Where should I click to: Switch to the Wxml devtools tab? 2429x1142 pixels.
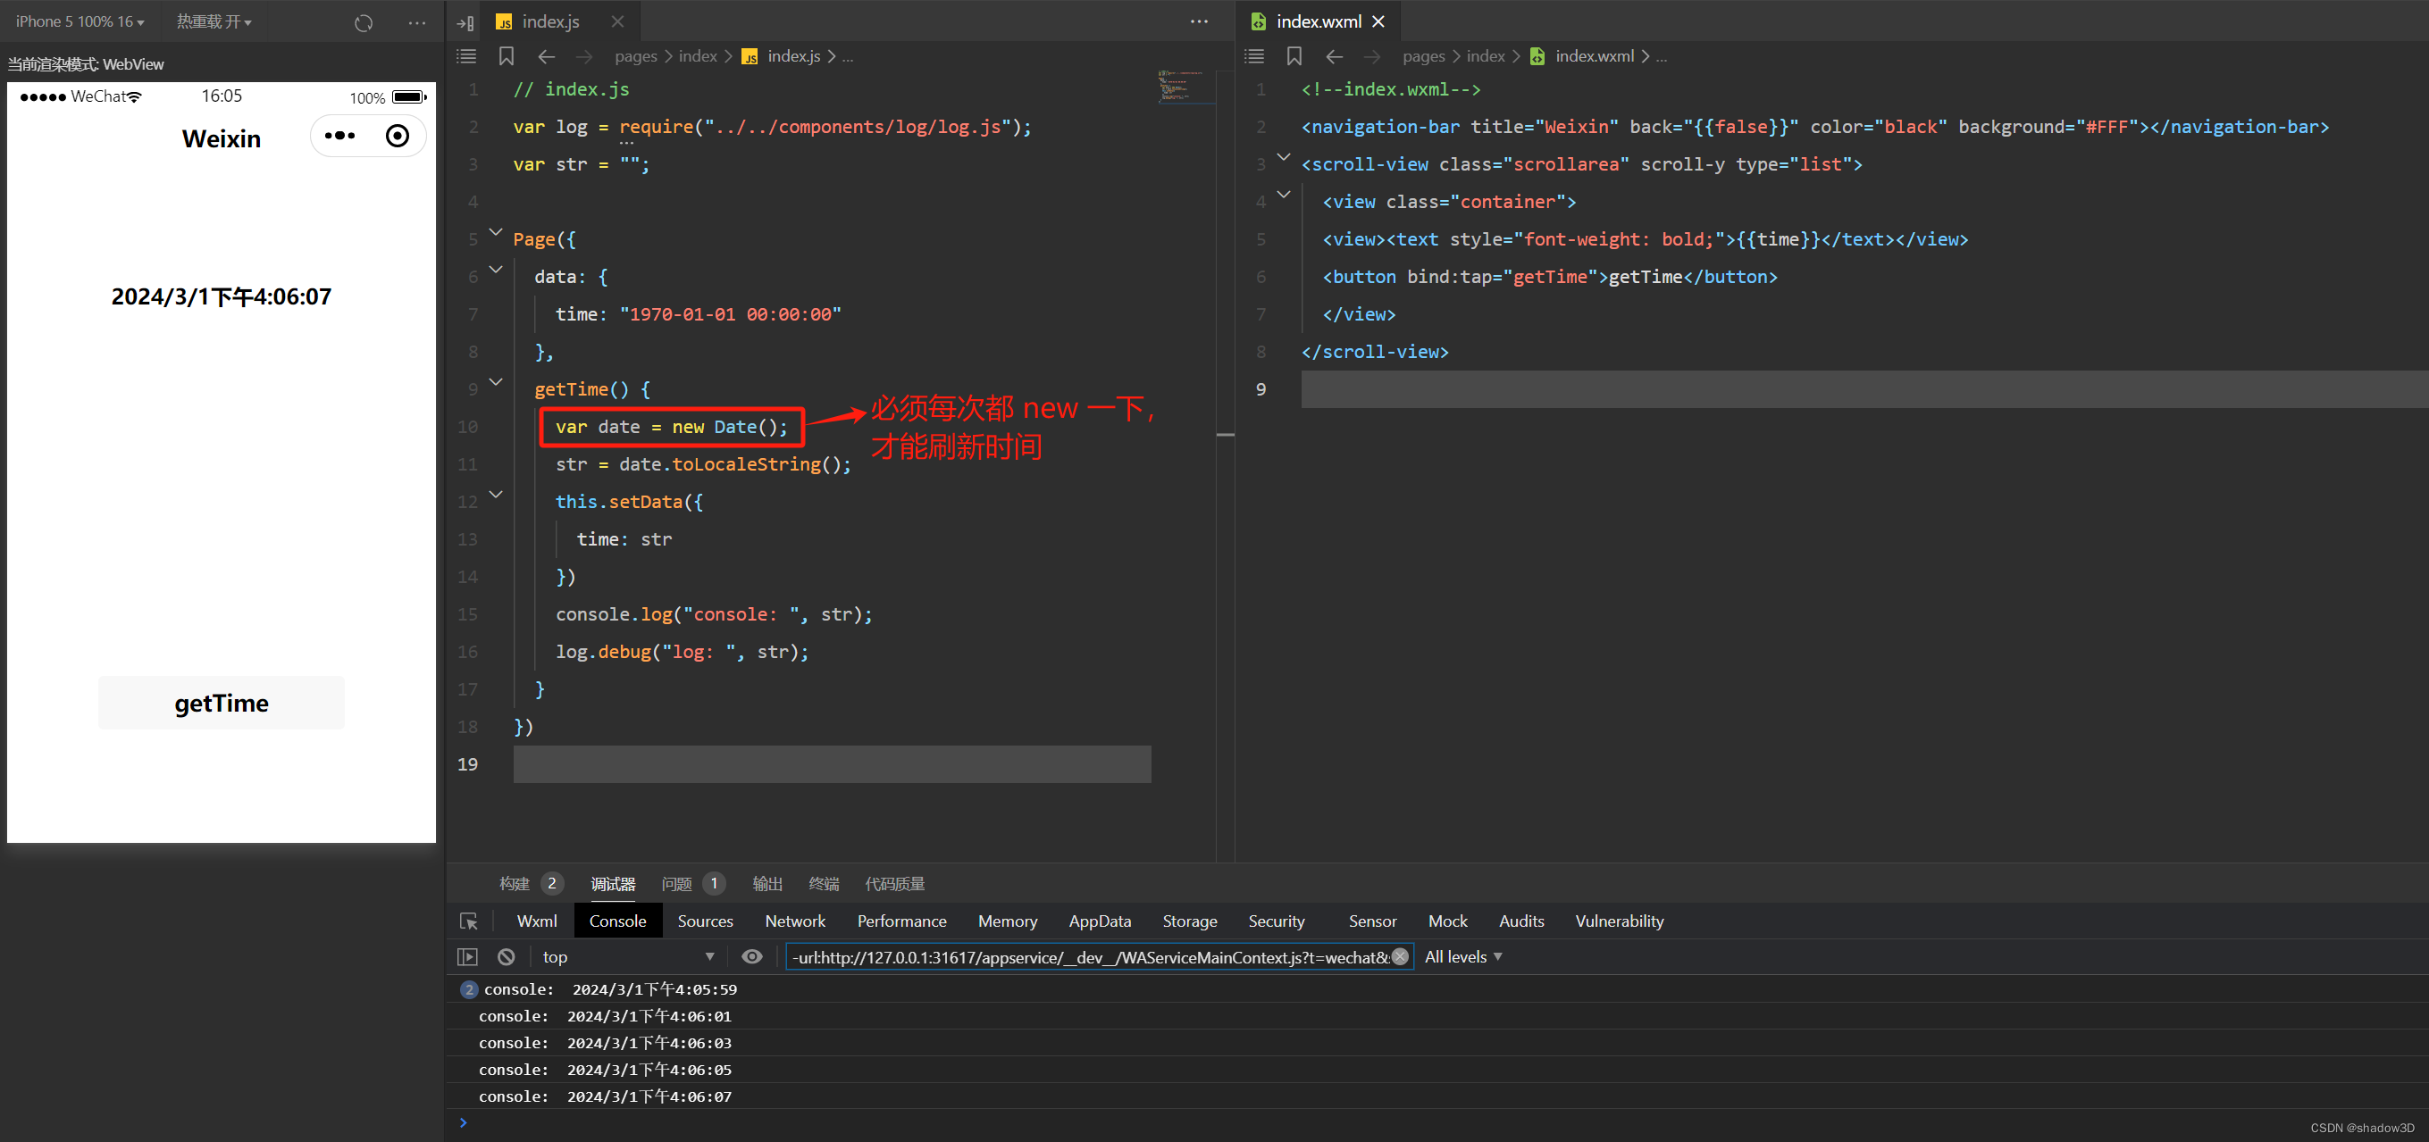click(537, 921)
